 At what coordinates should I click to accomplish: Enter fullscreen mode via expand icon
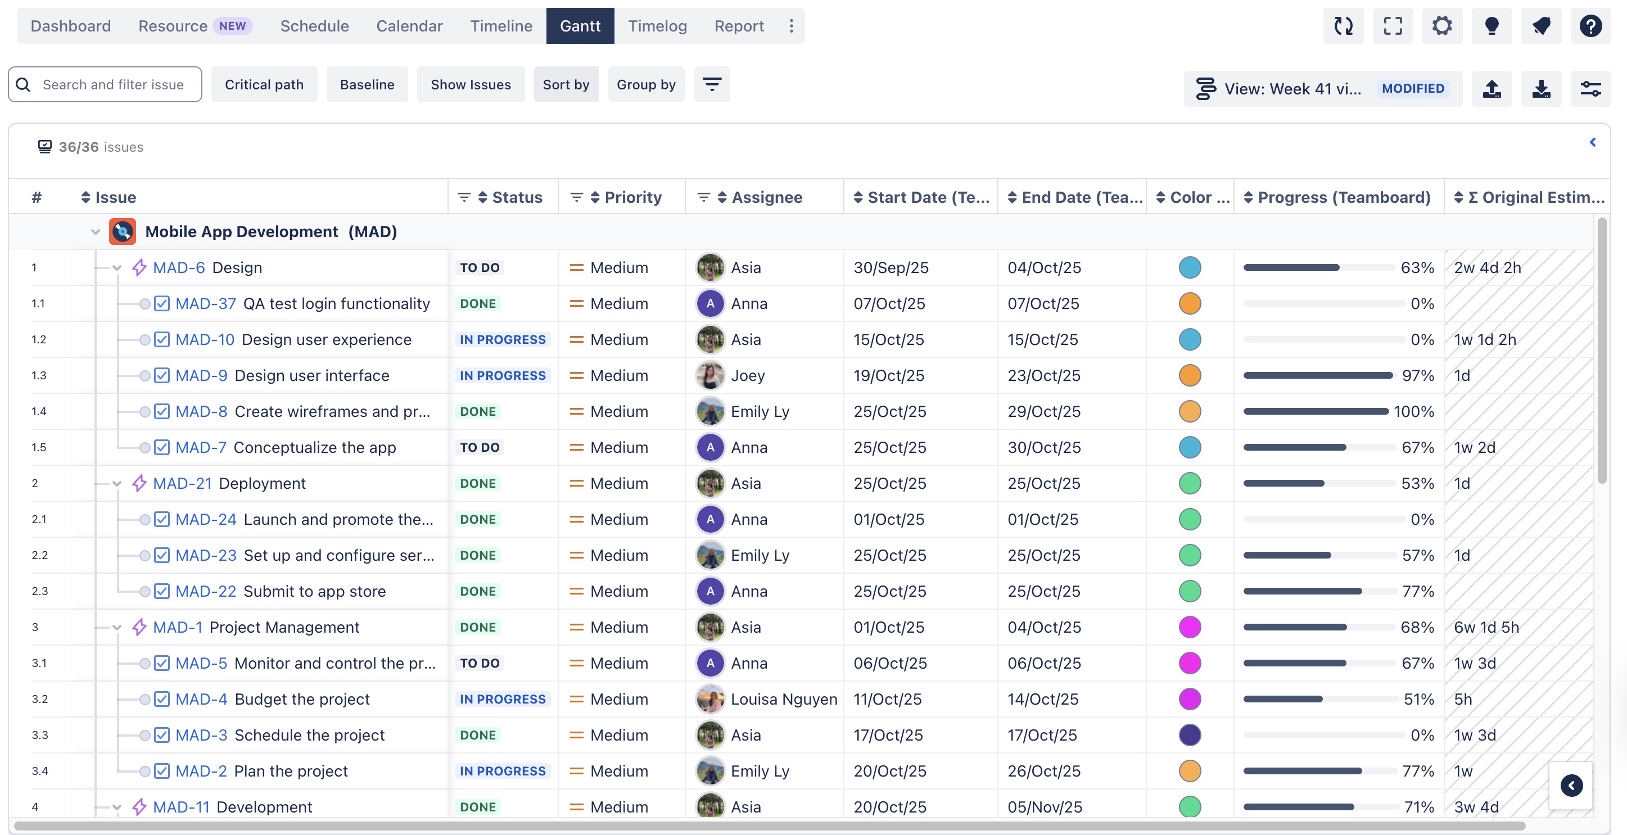(1392, 26)
